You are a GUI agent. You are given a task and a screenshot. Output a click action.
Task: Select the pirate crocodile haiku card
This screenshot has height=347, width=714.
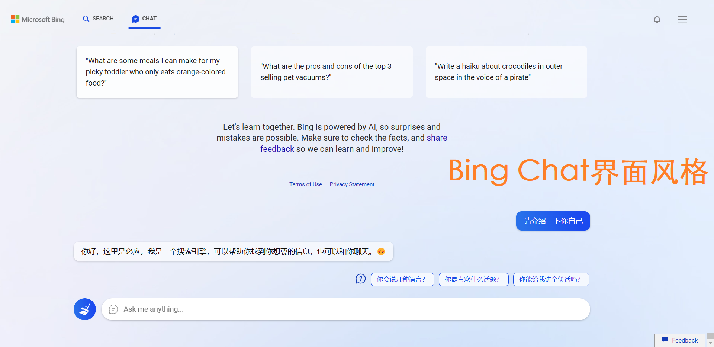(x=506, y=72)
